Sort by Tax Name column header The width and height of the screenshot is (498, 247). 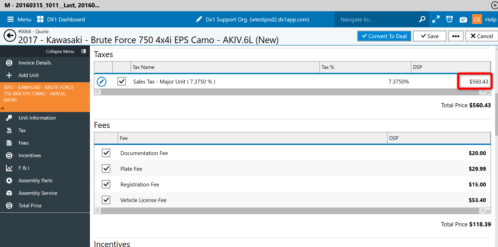pos(225,67)
